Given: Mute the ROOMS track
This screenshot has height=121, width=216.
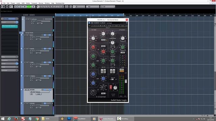Looking at the screenshot, I should (x=26, y=90).
